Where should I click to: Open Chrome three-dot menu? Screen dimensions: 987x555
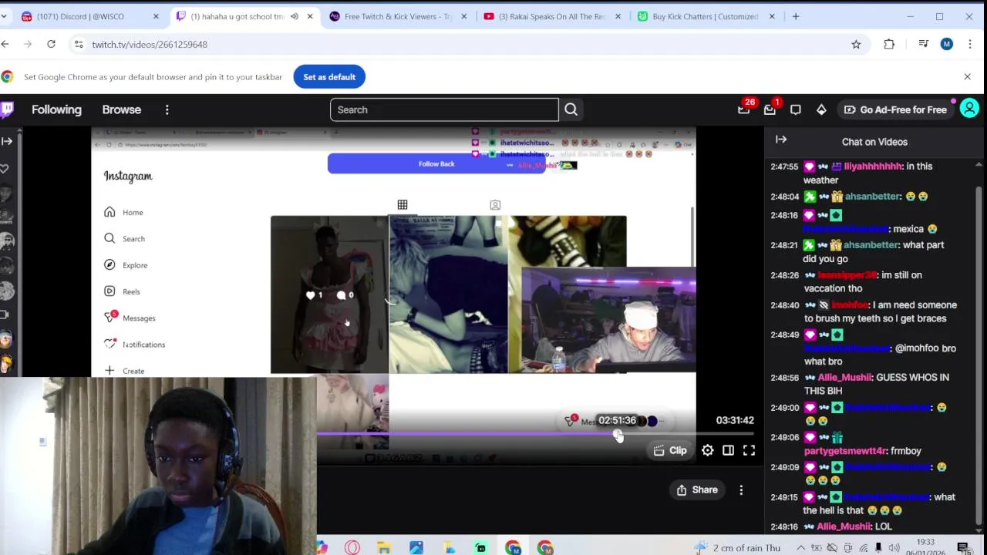click(x=970, y=44)
